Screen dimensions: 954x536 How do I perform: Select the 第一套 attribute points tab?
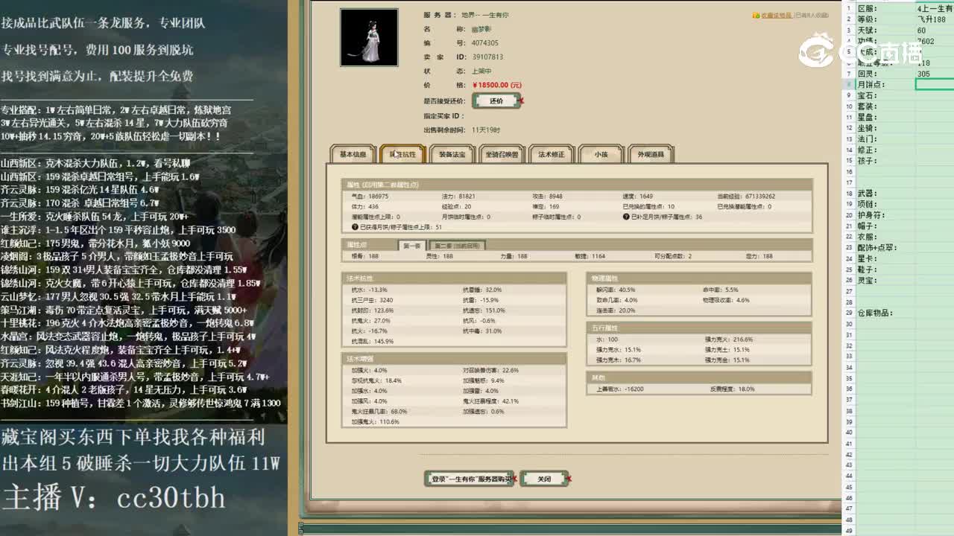(x=412, y=245)
